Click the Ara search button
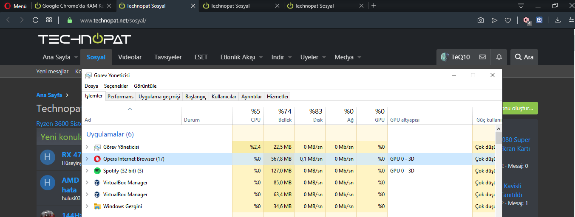This screenshot has width=575, height=217. coord(524,57)
